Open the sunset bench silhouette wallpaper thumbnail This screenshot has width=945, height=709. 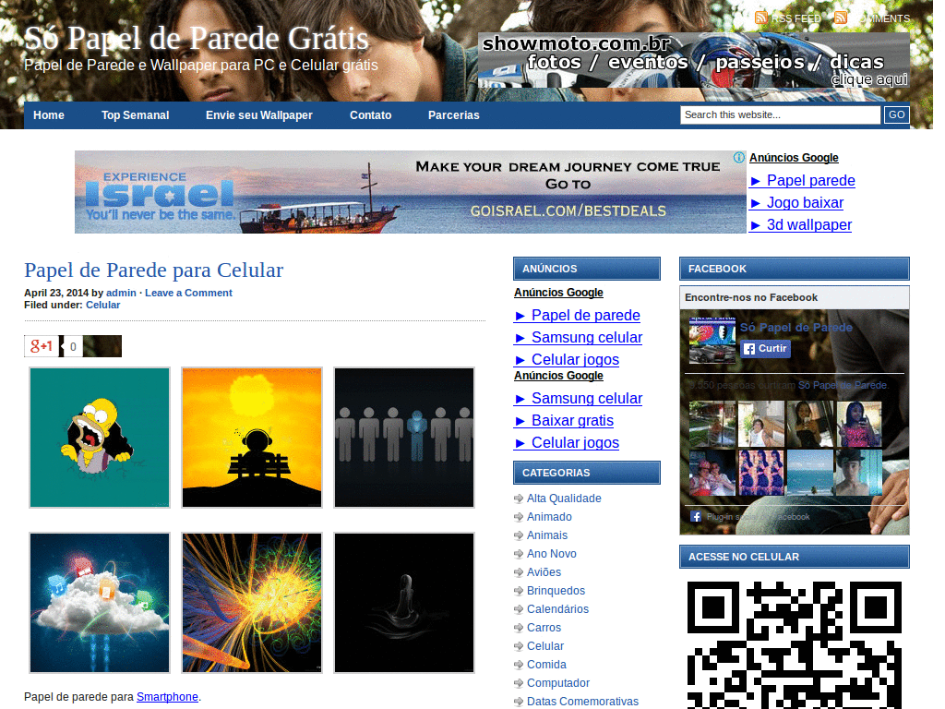[252, 438]
